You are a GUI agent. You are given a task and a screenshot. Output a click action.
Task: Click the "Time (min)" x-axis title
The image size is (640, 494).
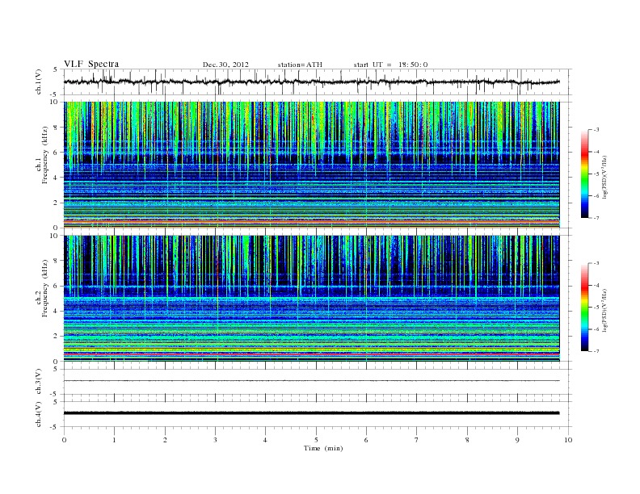tap(323, 448)
